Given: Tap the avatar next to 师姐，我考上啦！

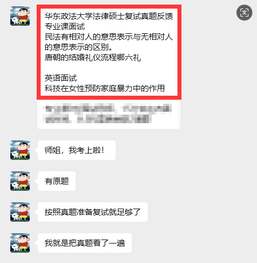Looking at the screenshot, I should coord(20,150).
